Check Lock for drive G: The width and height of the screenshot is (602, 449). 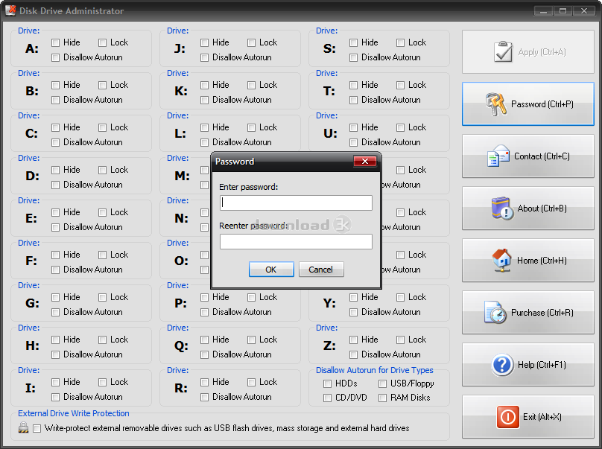[102, 297]
